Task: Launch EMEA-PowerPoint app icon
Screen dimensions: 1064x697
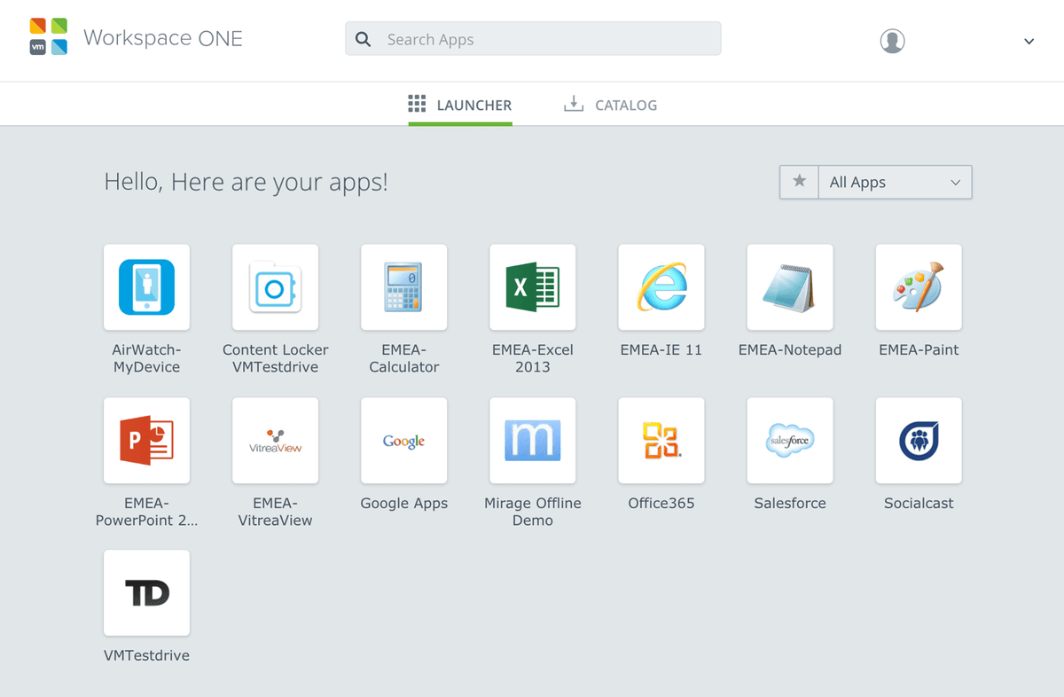Action: pyautogui.click(x=146, y=441)
